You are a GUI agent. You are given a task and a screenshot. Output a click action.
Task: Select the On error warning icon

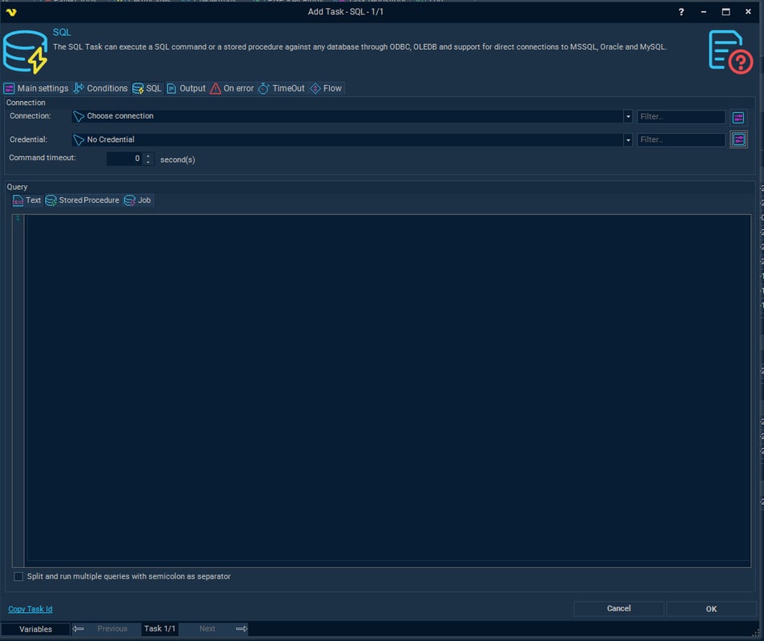point(215,88)
